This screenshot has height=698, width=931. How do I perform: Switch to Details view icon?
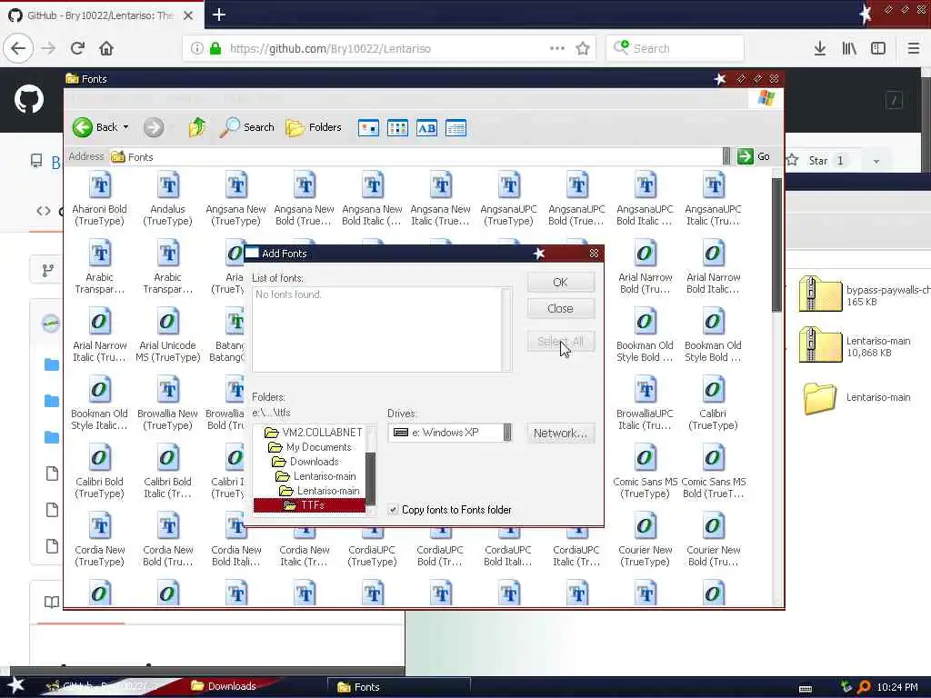(456, 127)
